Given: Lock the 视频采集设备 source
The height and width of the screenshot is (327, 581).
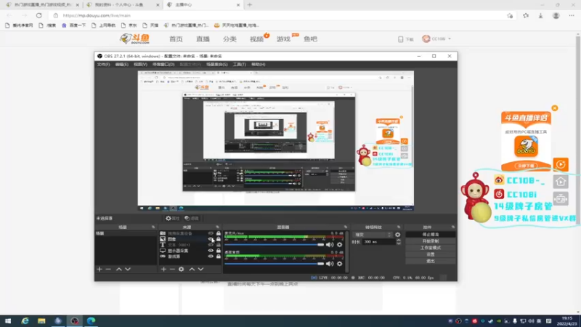Looking at the screenshot, I should (219, 233).
